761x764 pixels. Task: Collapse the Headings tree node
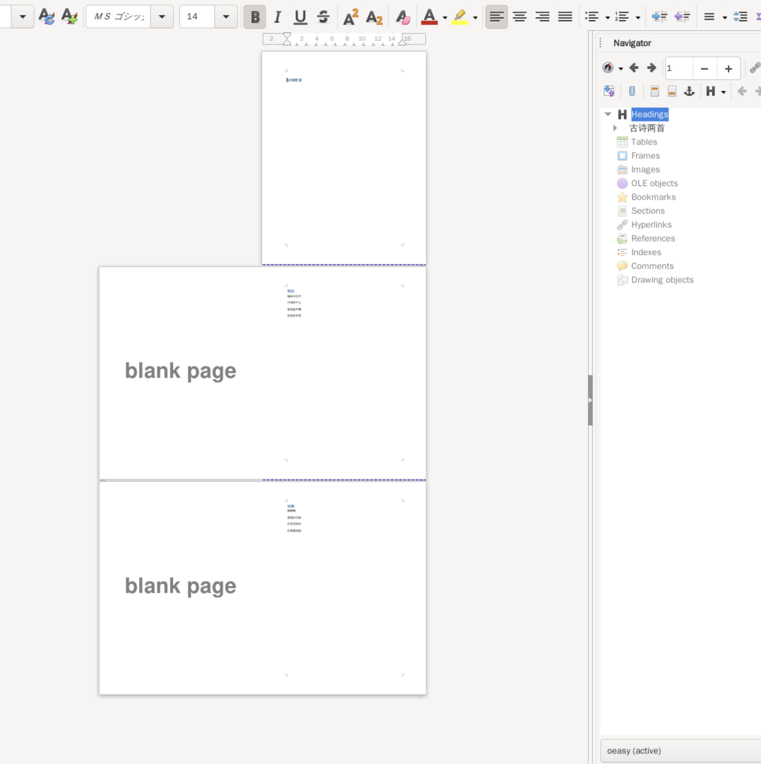[608, 114]
